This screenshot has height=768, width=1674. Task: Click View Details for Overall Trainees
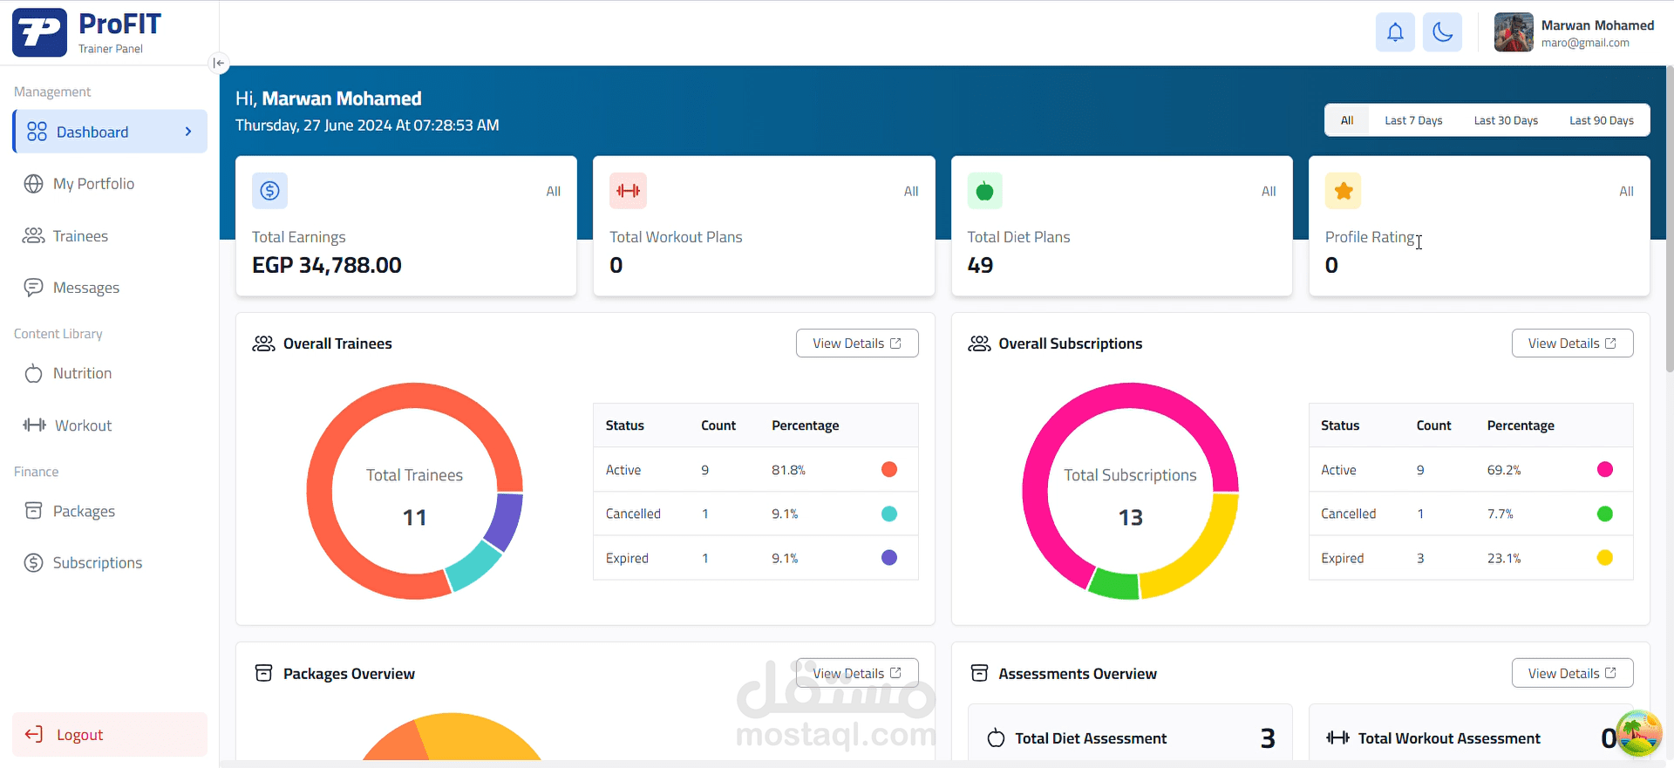[857, 343]
